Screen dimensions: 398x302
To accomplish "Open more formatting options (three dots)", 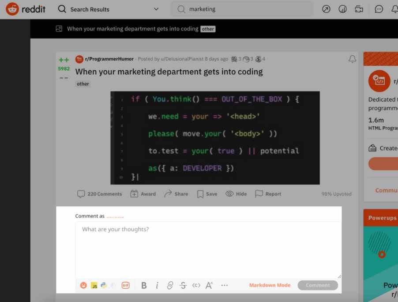I will point(225,285).
